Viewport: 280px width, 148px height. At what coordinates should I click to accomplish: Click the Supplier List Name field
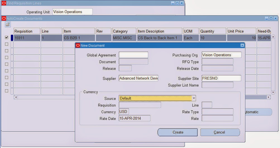click(217, 85)
